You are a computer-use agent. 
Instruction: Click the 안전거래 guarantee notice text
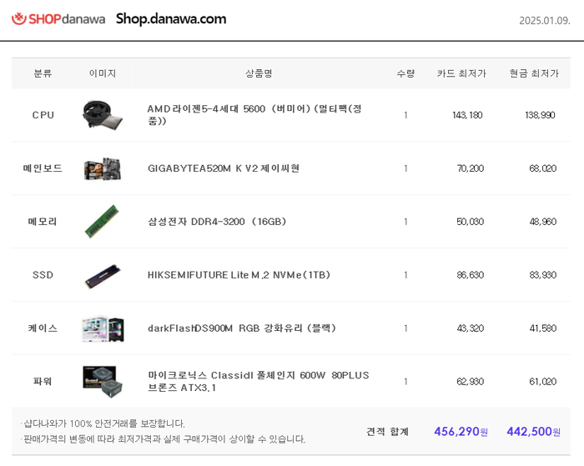(x=103, y=423)
